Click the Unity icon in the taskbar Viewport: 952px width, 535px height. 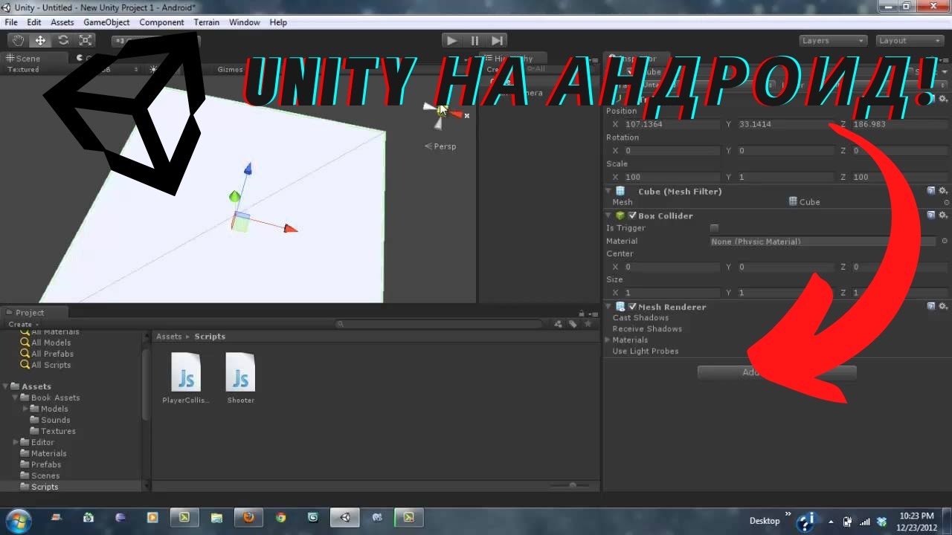tap(345, 518)
